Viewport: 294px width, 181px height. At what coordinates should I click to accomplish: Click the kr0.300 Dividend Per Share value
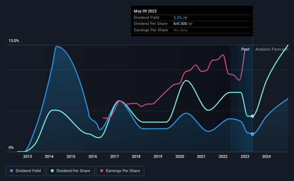tap(180, 24)
